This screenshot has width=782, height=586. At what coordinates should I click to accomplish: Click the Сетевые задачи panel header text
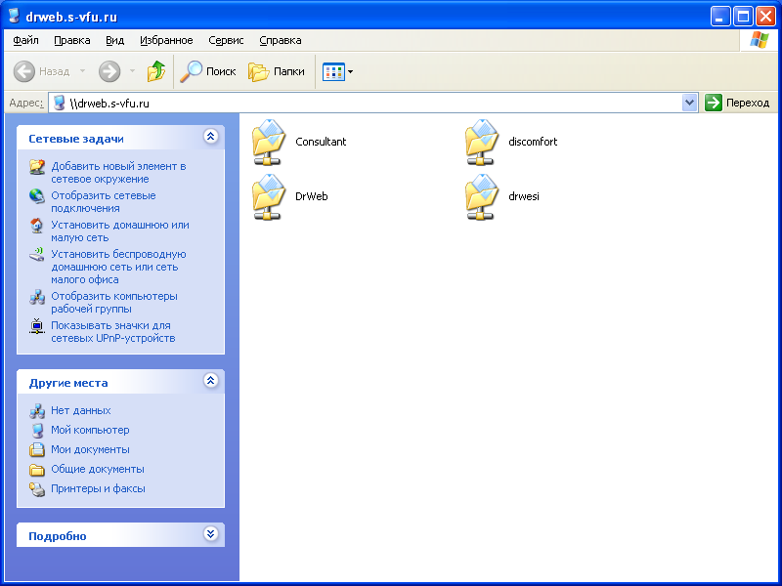click(76, 139)
